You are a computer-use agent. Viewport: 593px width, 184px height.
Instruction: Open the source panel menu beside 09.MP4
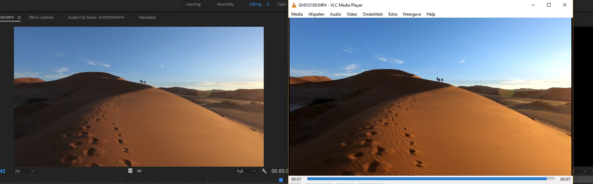coord(19,17)
